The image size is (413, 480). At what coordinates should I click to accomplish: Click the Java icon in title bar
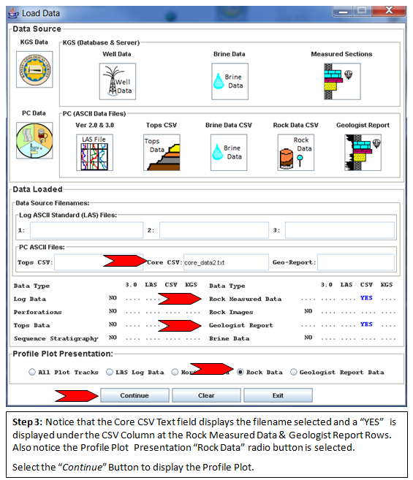coord(13,13)
